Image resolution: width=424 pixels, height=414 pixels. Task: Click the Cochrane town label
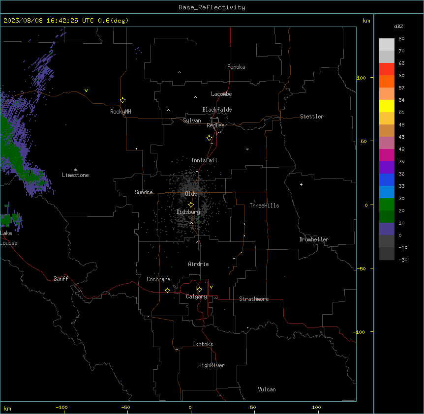(x=158, y=279)
